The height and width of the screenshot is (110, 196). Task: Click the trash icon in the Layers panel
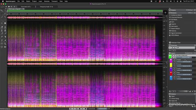(195, 91)
